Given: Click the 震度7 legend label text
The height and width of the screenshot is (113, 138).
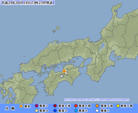Looking at the screenshot, I should 43,106.
